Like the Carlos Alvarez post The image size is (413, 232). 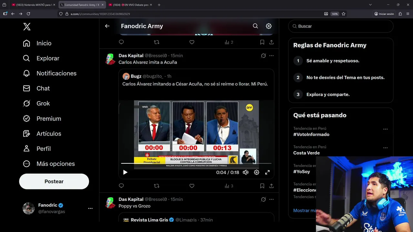click(x=192, y=186)
